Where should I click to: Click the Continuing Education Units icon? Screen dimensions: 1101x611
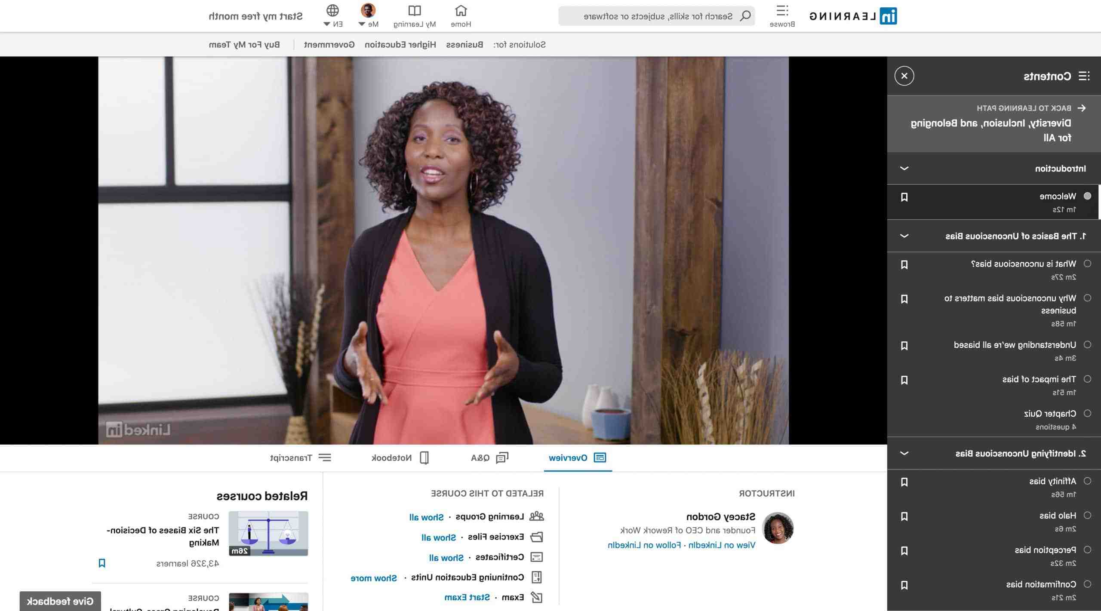pyautogui.click(x=537, y=577)
